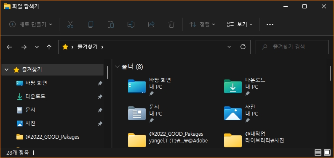Click the Paste clipboard icon
The width and height of the screenshot is (334, 158).
tap(110, 24)
